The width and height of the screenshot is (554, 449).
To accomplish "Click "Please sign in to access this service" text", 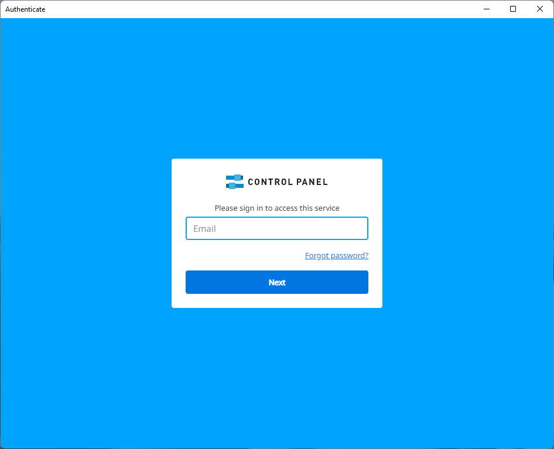I will [x=276, y=208].
